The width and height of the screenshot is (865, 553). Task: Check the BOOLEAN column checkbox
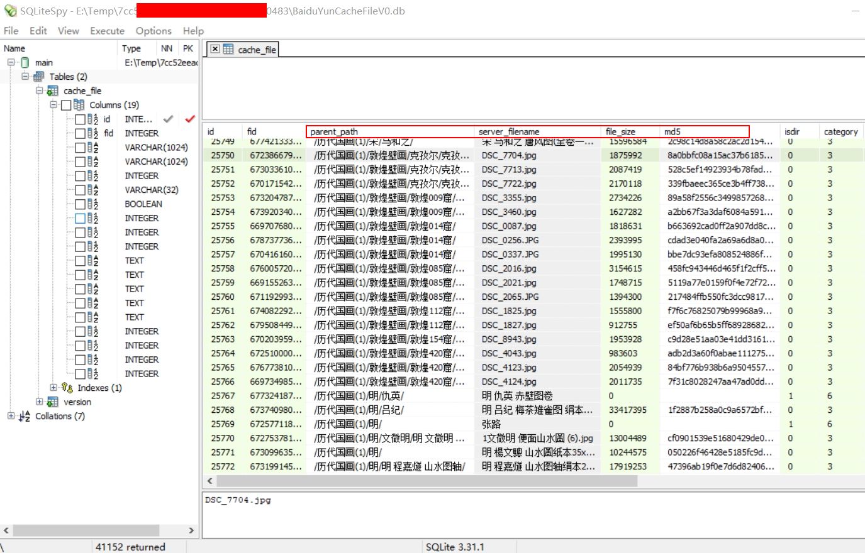(80, 204)
